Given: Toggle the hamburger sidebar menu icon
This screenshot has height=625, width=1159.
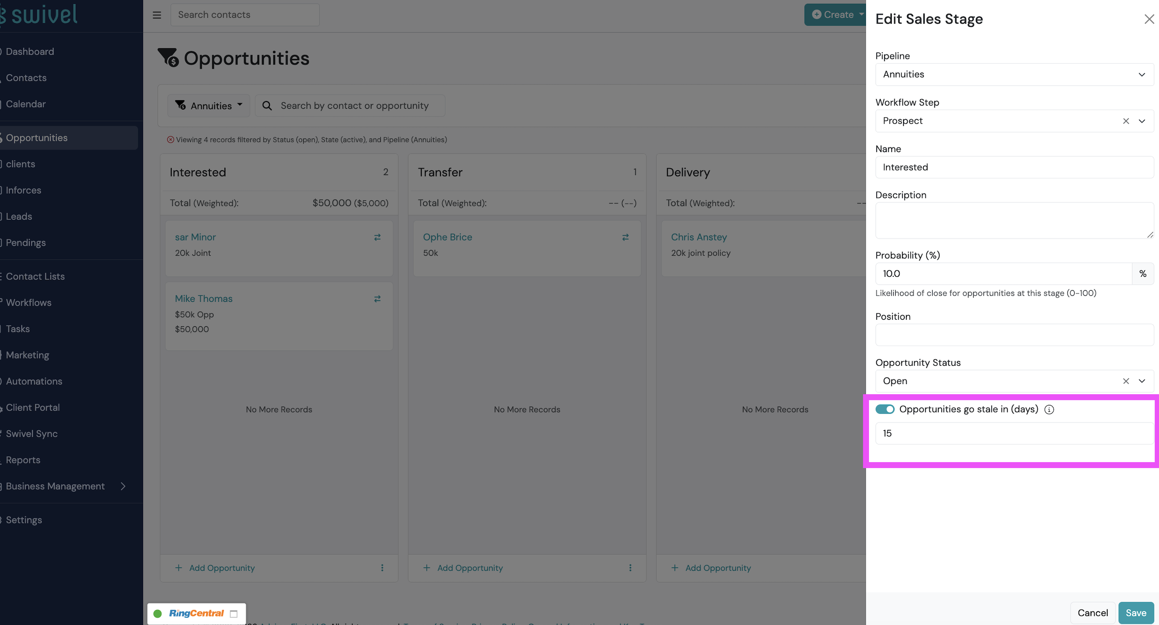Looking at the screenshot, I should (x=157, y=15).
